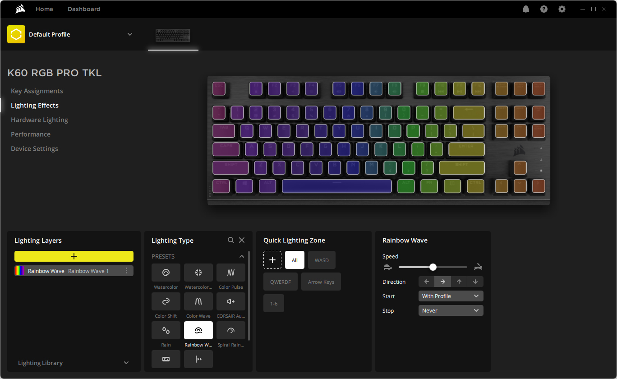Select the Watercolor Spectrum preset icon
Screen dimensions: 617x379
198,273
